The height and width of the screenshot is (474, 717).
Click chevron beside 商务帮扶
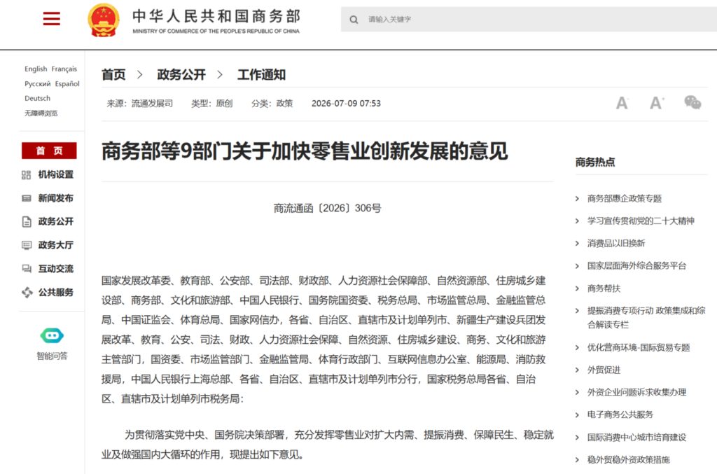point(577,288)
